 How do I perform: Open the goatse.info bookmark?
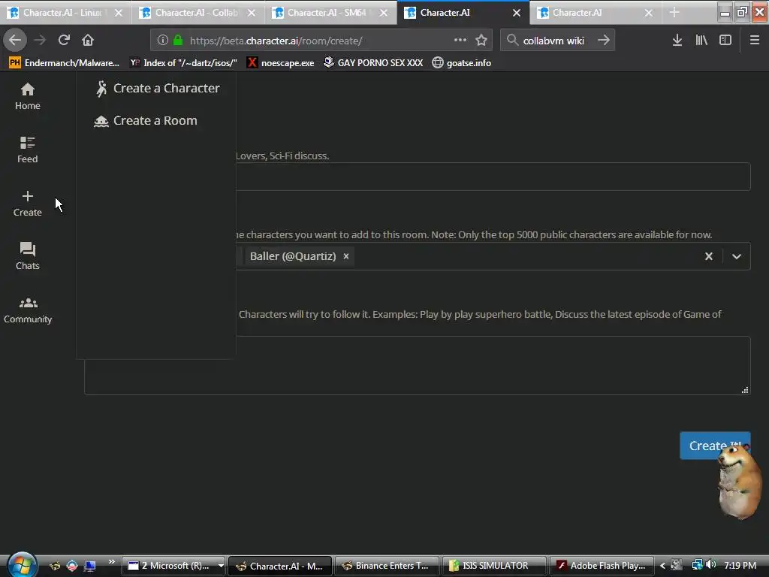point(462,63)
